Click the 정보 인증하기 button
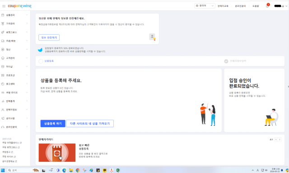The width and height of the screenshot is (289, 173). (49, 37)
